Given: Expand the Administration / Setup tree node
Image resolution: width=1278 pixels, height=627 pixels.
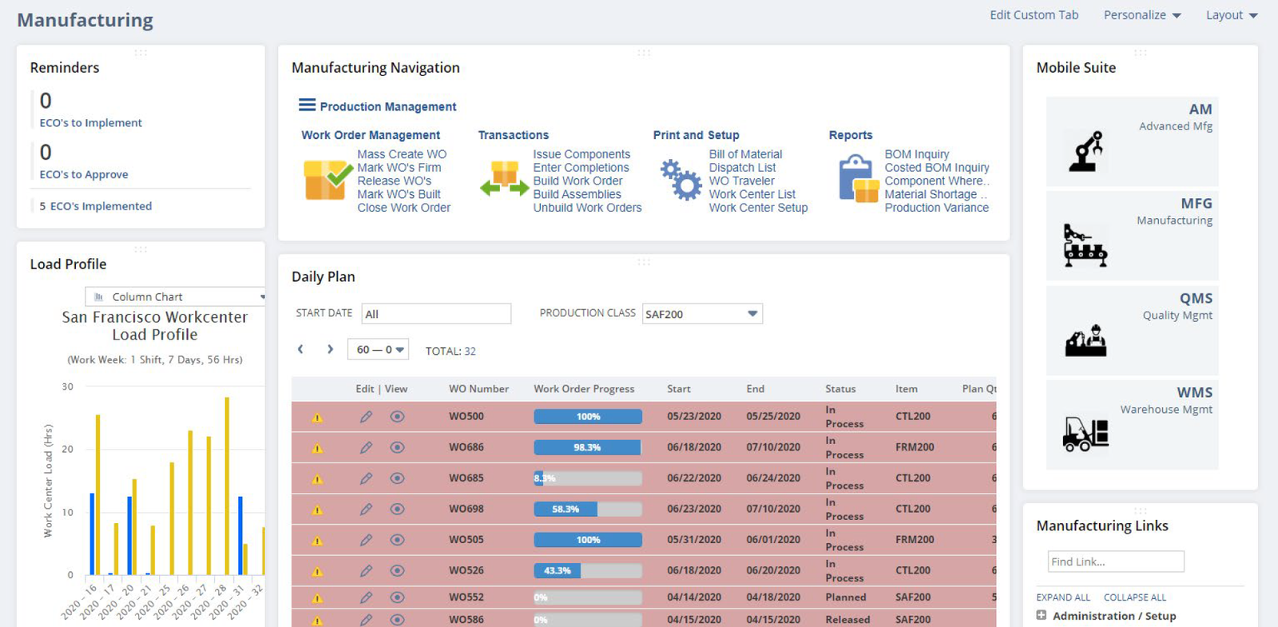Looking at the screenshot, I should click(1042, 616).
